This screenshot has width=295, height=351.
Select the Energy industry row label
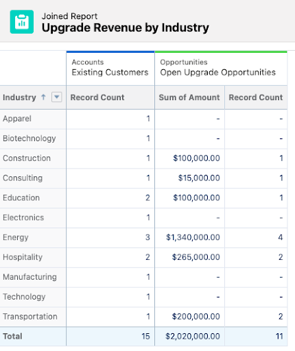pyautogui.click(x=16, y=237)
